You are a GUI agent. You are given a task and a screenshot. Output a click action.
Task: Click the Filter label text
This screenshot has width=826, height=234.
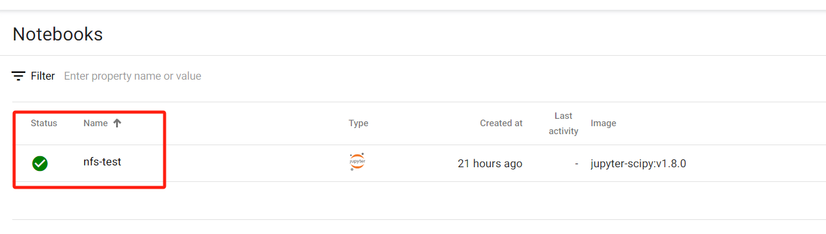point(43,76)
